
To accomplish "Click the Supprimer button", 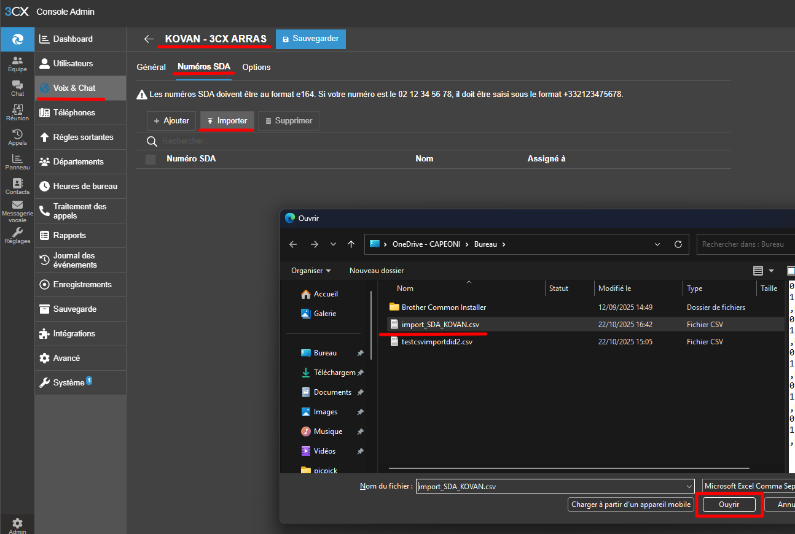I will (x=289, y=121).
